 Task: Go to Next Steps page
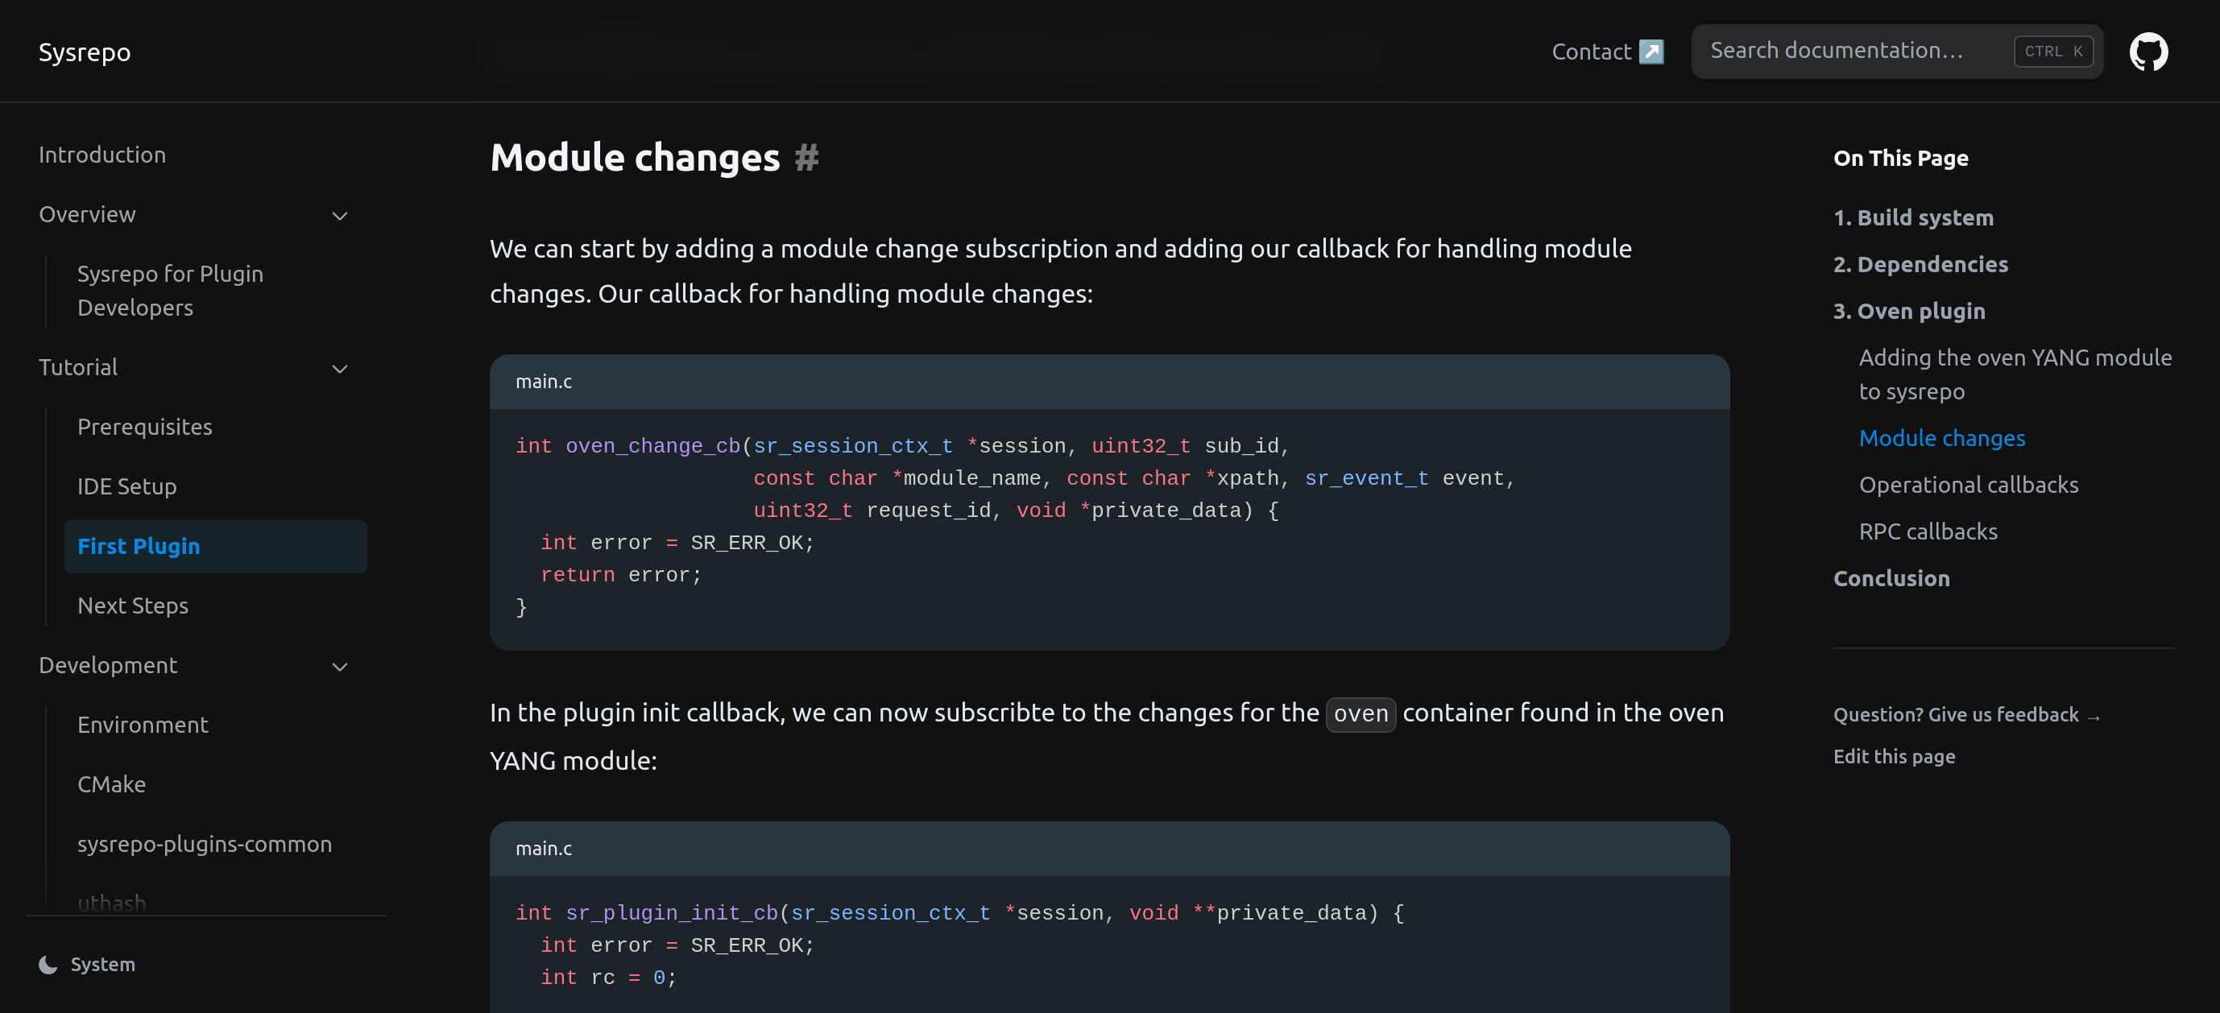(x=133, y=606)
